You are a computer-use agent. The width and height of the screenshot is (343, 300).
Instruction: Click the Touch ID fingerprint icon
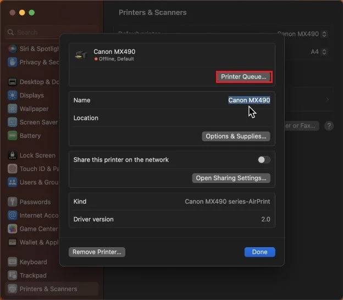click(x=12, y=169)
